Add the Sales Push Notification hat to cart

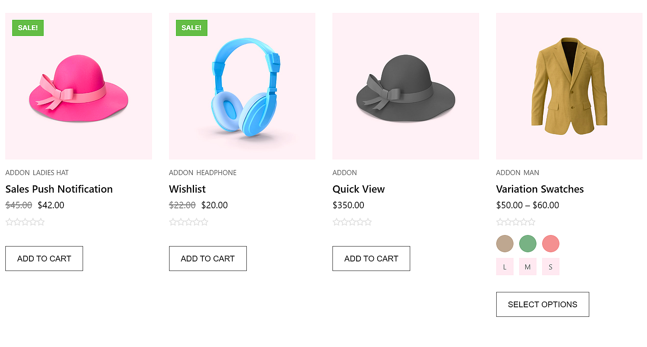(x=44, y=258)
